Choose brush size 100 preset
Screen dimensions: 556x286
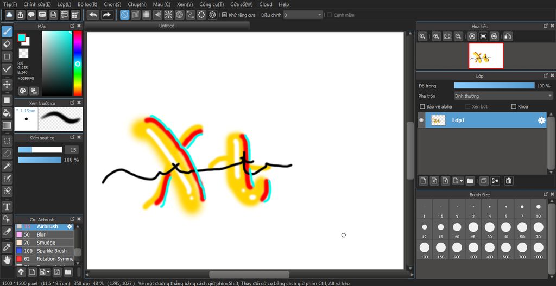tap(425, 250)
